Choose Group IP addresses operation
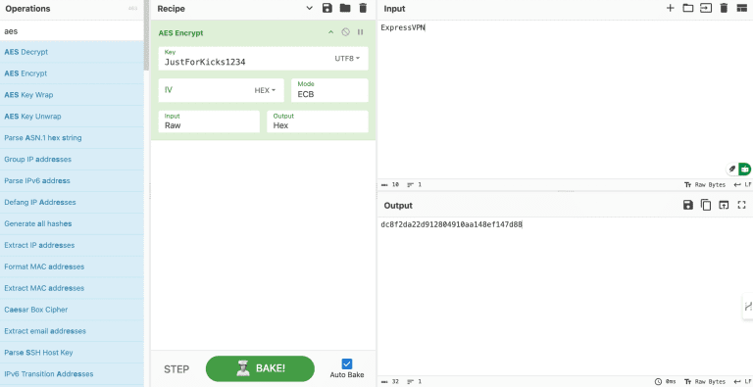 click(x=72, y=159)
